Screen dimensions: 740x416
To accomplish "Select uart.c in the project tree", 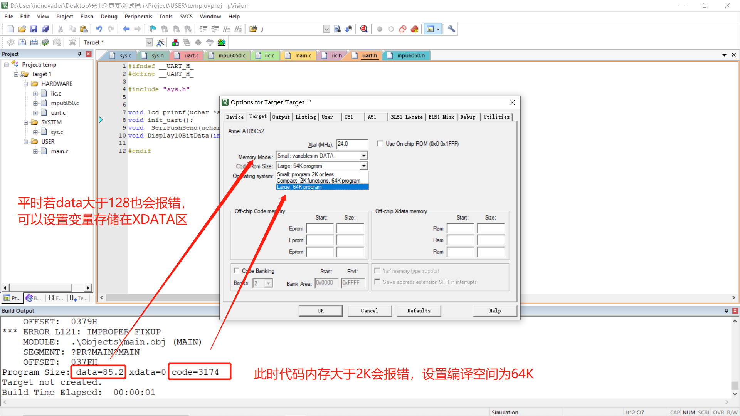I will point(58,112).
